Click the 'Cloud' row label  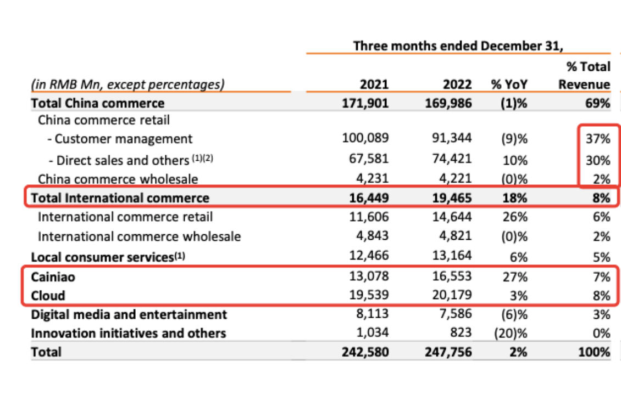tap(48, 296)
